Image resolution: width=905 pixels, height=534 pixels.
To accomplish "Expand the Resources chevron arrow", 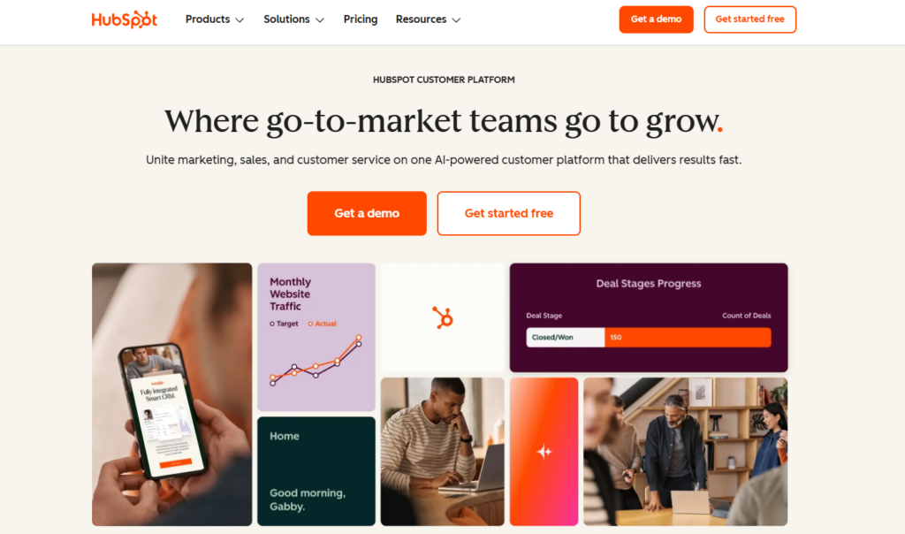I will [x=456, y=20].
